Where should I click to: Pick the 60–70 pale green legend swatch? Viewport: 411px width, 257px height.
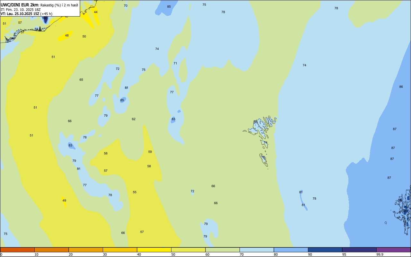click(x=223, y=250)
